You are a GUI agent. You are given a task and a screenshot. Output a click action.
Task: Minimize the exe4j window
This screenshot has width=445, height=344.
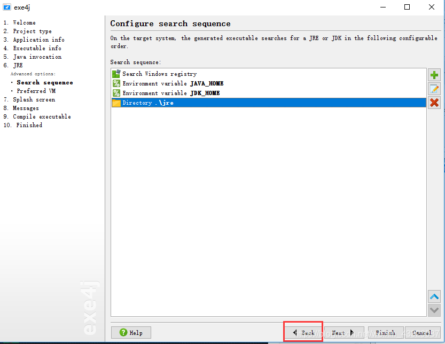coord(383,7)
